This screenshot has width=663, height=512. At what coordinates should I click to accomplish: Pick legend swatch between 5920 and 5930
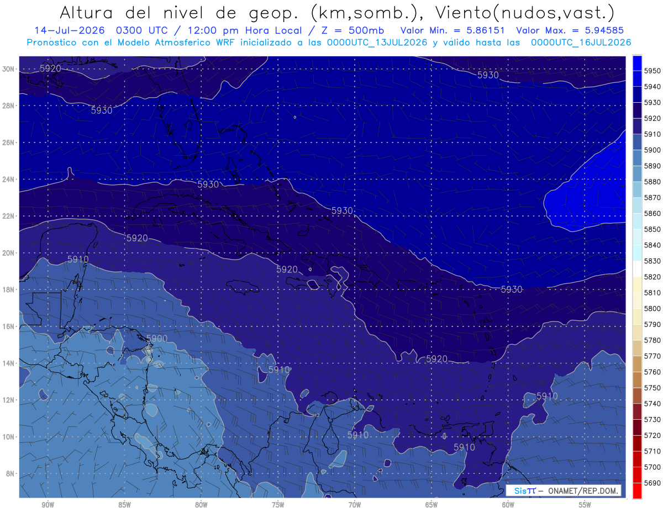click(x=637, y=110)
